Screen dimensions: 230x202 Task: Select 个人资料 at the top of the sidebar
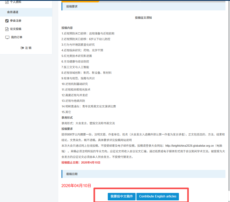pyautogui.click(x=16, y=2)
